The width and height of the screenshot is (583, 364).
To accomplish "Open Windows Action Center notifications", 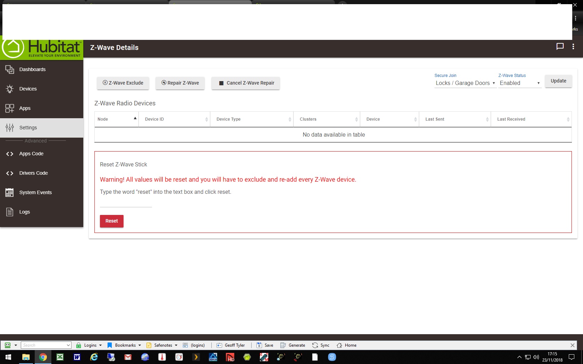I will click(572, 357).
